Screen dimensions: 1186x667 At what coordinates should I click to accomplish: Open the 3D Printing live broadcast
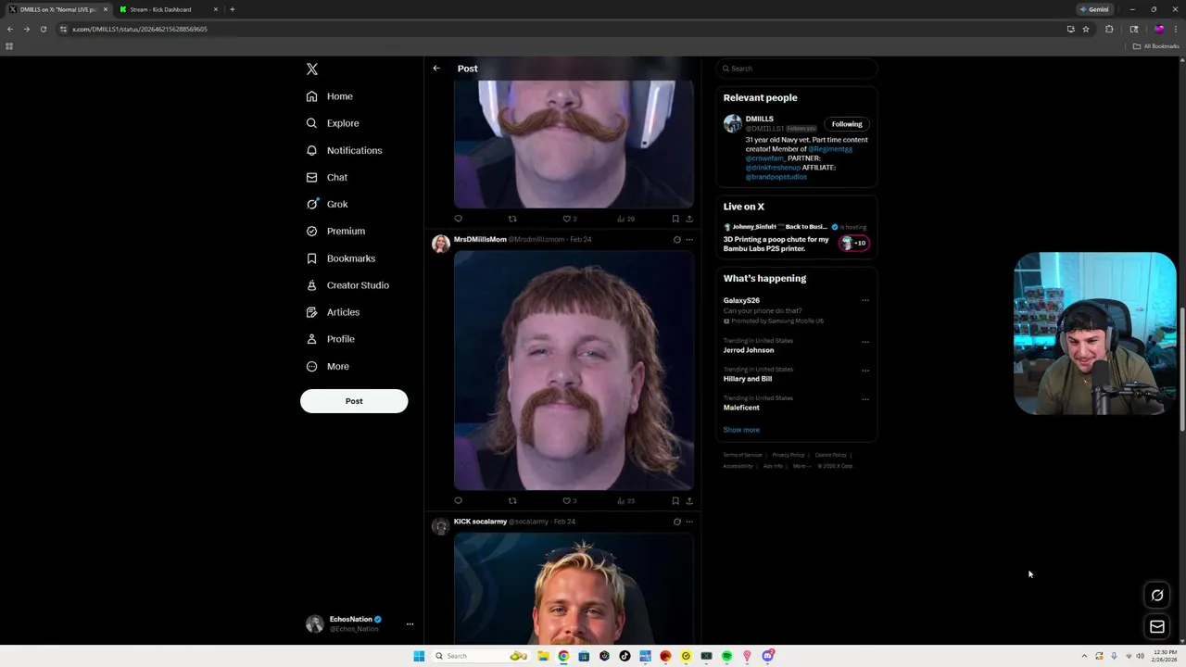pyautogui.click(x=776, y=244)
